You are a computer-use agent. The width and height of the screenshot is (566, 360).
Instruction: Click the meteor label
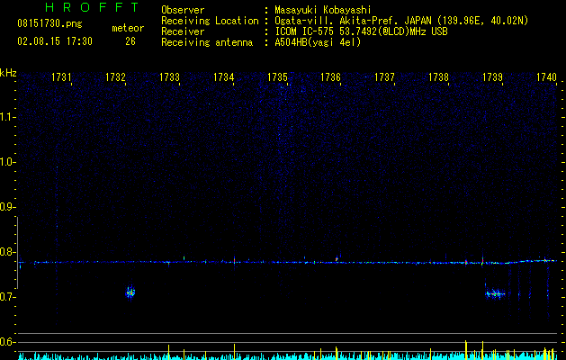point(128,28)
